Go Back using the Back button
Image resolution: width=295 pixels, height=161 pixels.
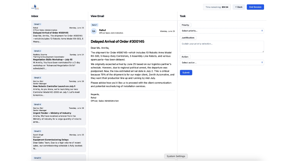(239, 7)
